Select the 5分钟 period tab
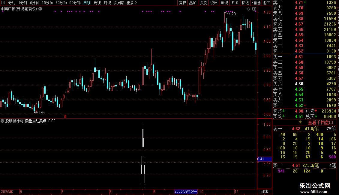The height and width of the screenshot is (195, 339). 34,3
